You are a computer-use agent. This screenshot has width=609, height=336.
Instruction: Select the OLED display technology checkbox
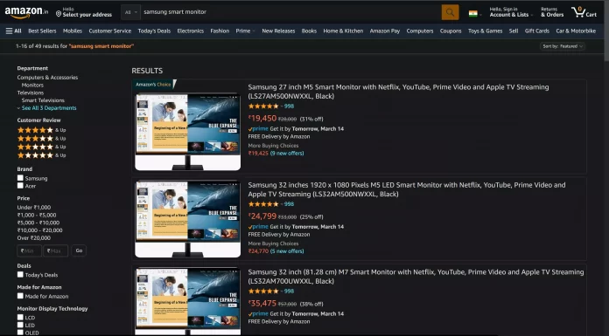(x=20, y=333)
